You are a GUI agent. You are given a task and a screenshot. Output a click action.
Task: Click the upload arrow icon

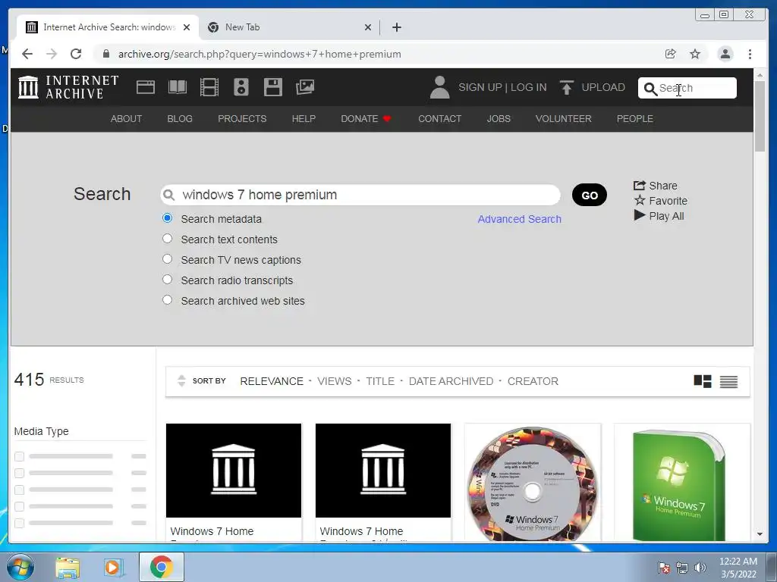click(566, 87)
